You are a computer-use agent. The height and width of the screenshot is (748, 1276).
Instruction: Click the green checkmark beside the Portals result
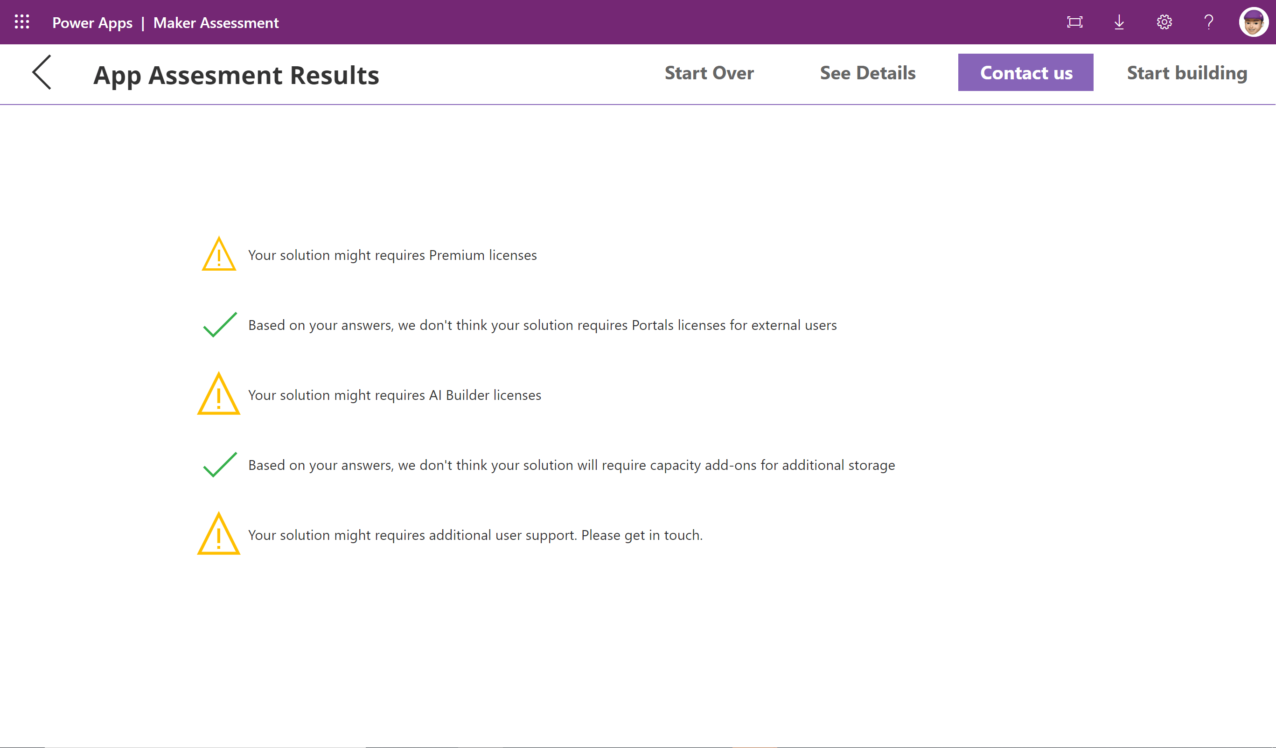tap(219, 325)
